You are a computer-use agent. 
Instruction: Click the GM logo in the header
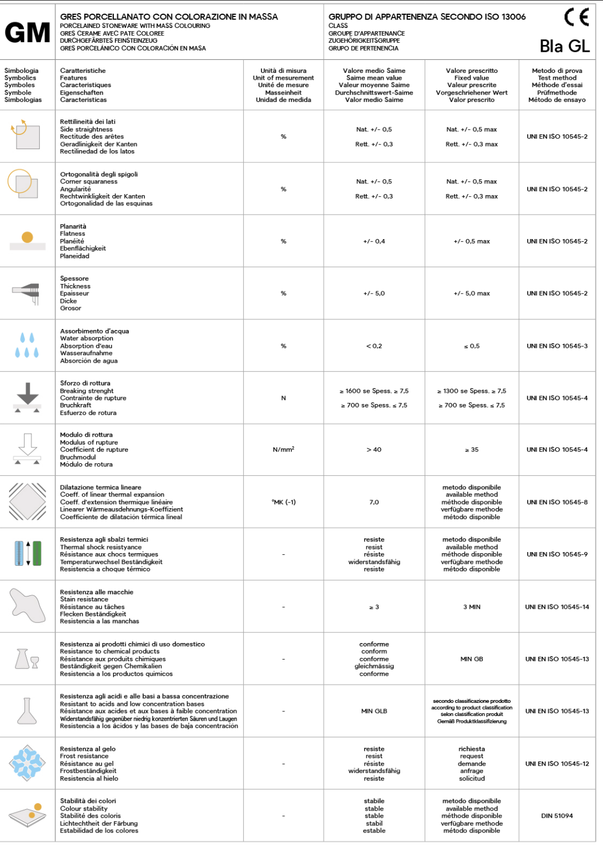27,33
